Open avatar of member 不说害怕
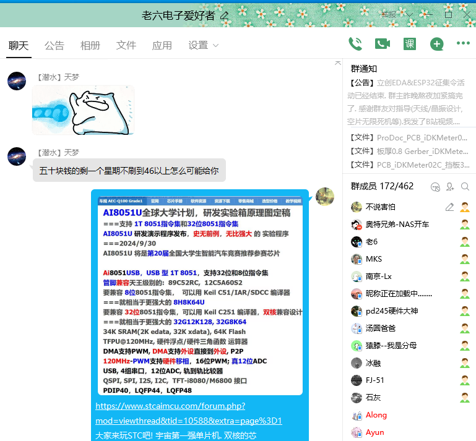This screenshot has height=441, width=476. point(357,207)
